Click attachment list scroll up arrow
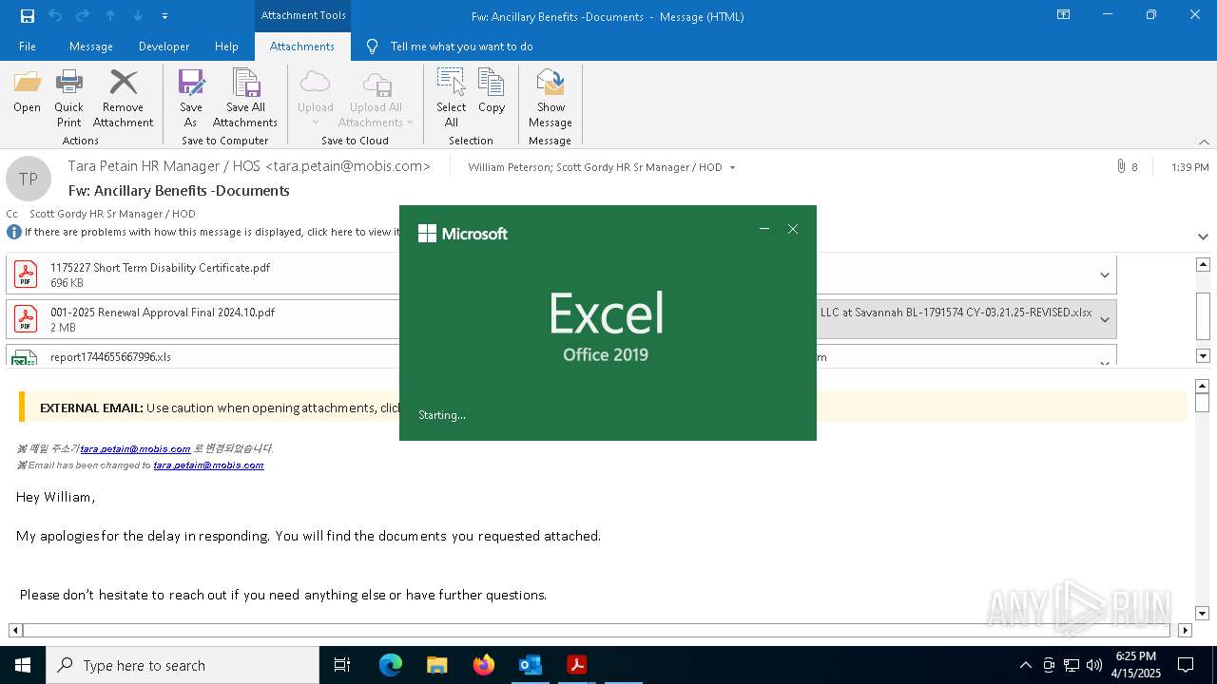Screen dimensions: 1217x684 [x=1203, y=264]
